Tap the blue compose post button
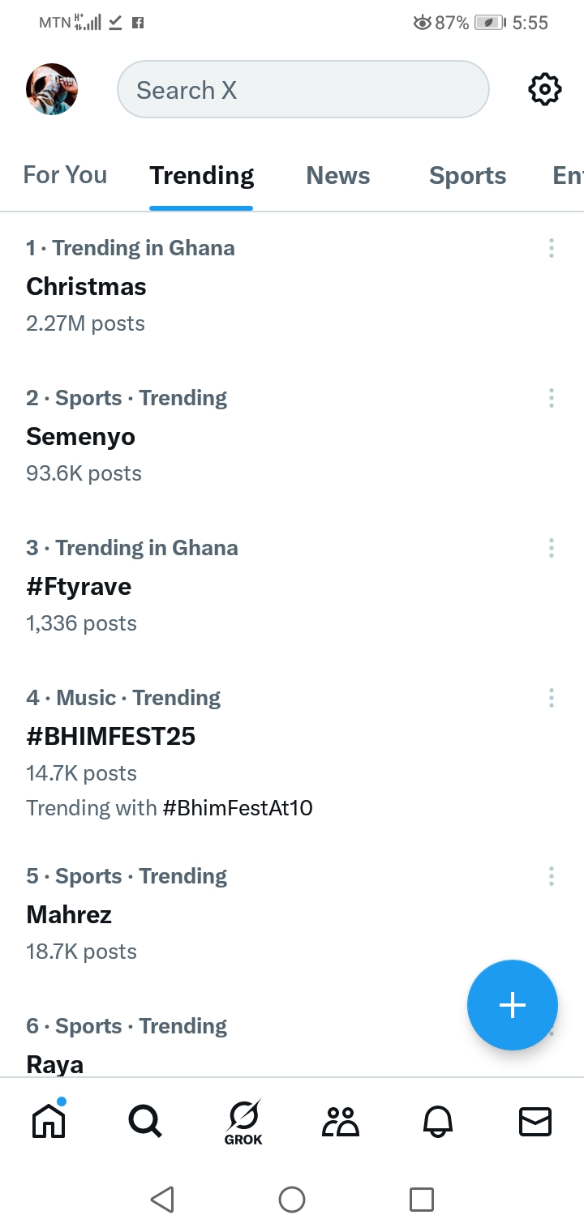The width and height of the screenshot is (584, 1232). tap(512, 1005)
